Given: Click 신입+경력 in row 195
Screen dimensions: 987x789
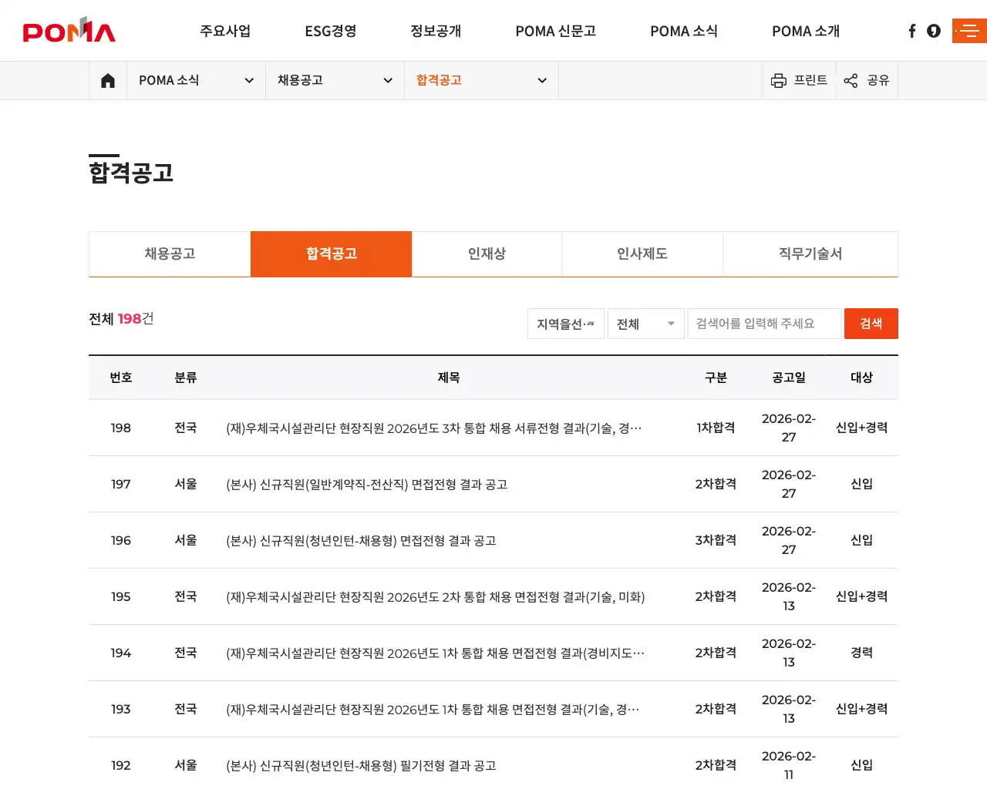Looking at the screenshot, I should click(861, 596).
